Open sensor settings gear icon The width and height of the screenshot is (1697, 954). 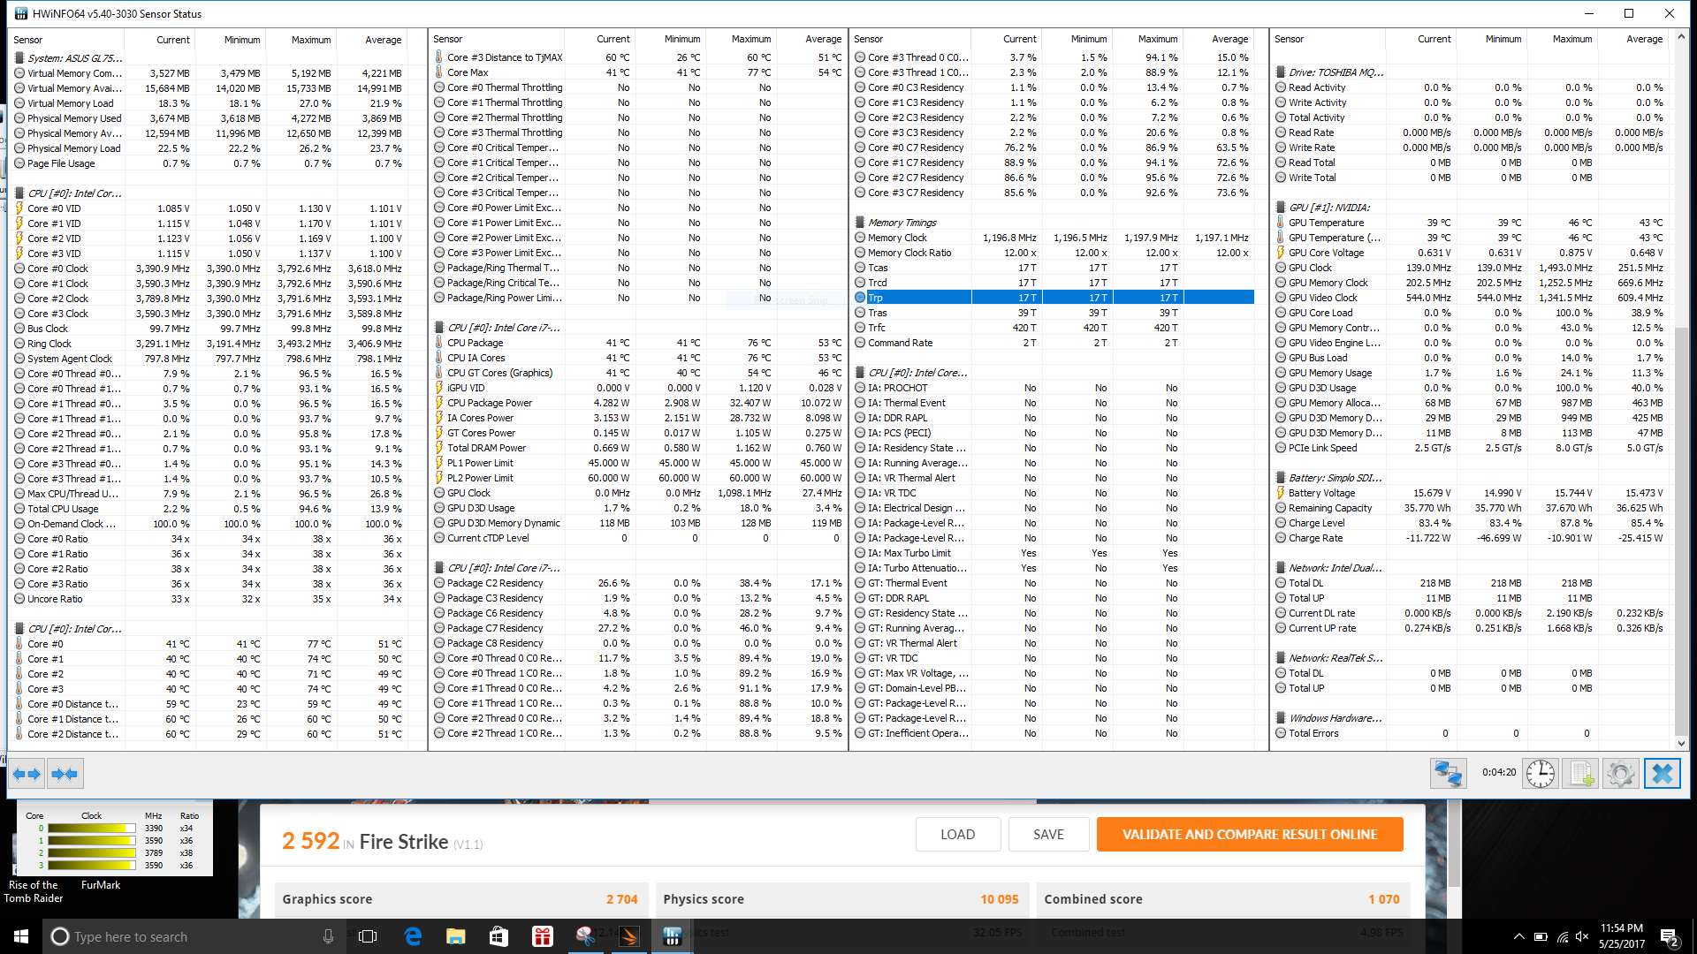tap(1620, 774)
